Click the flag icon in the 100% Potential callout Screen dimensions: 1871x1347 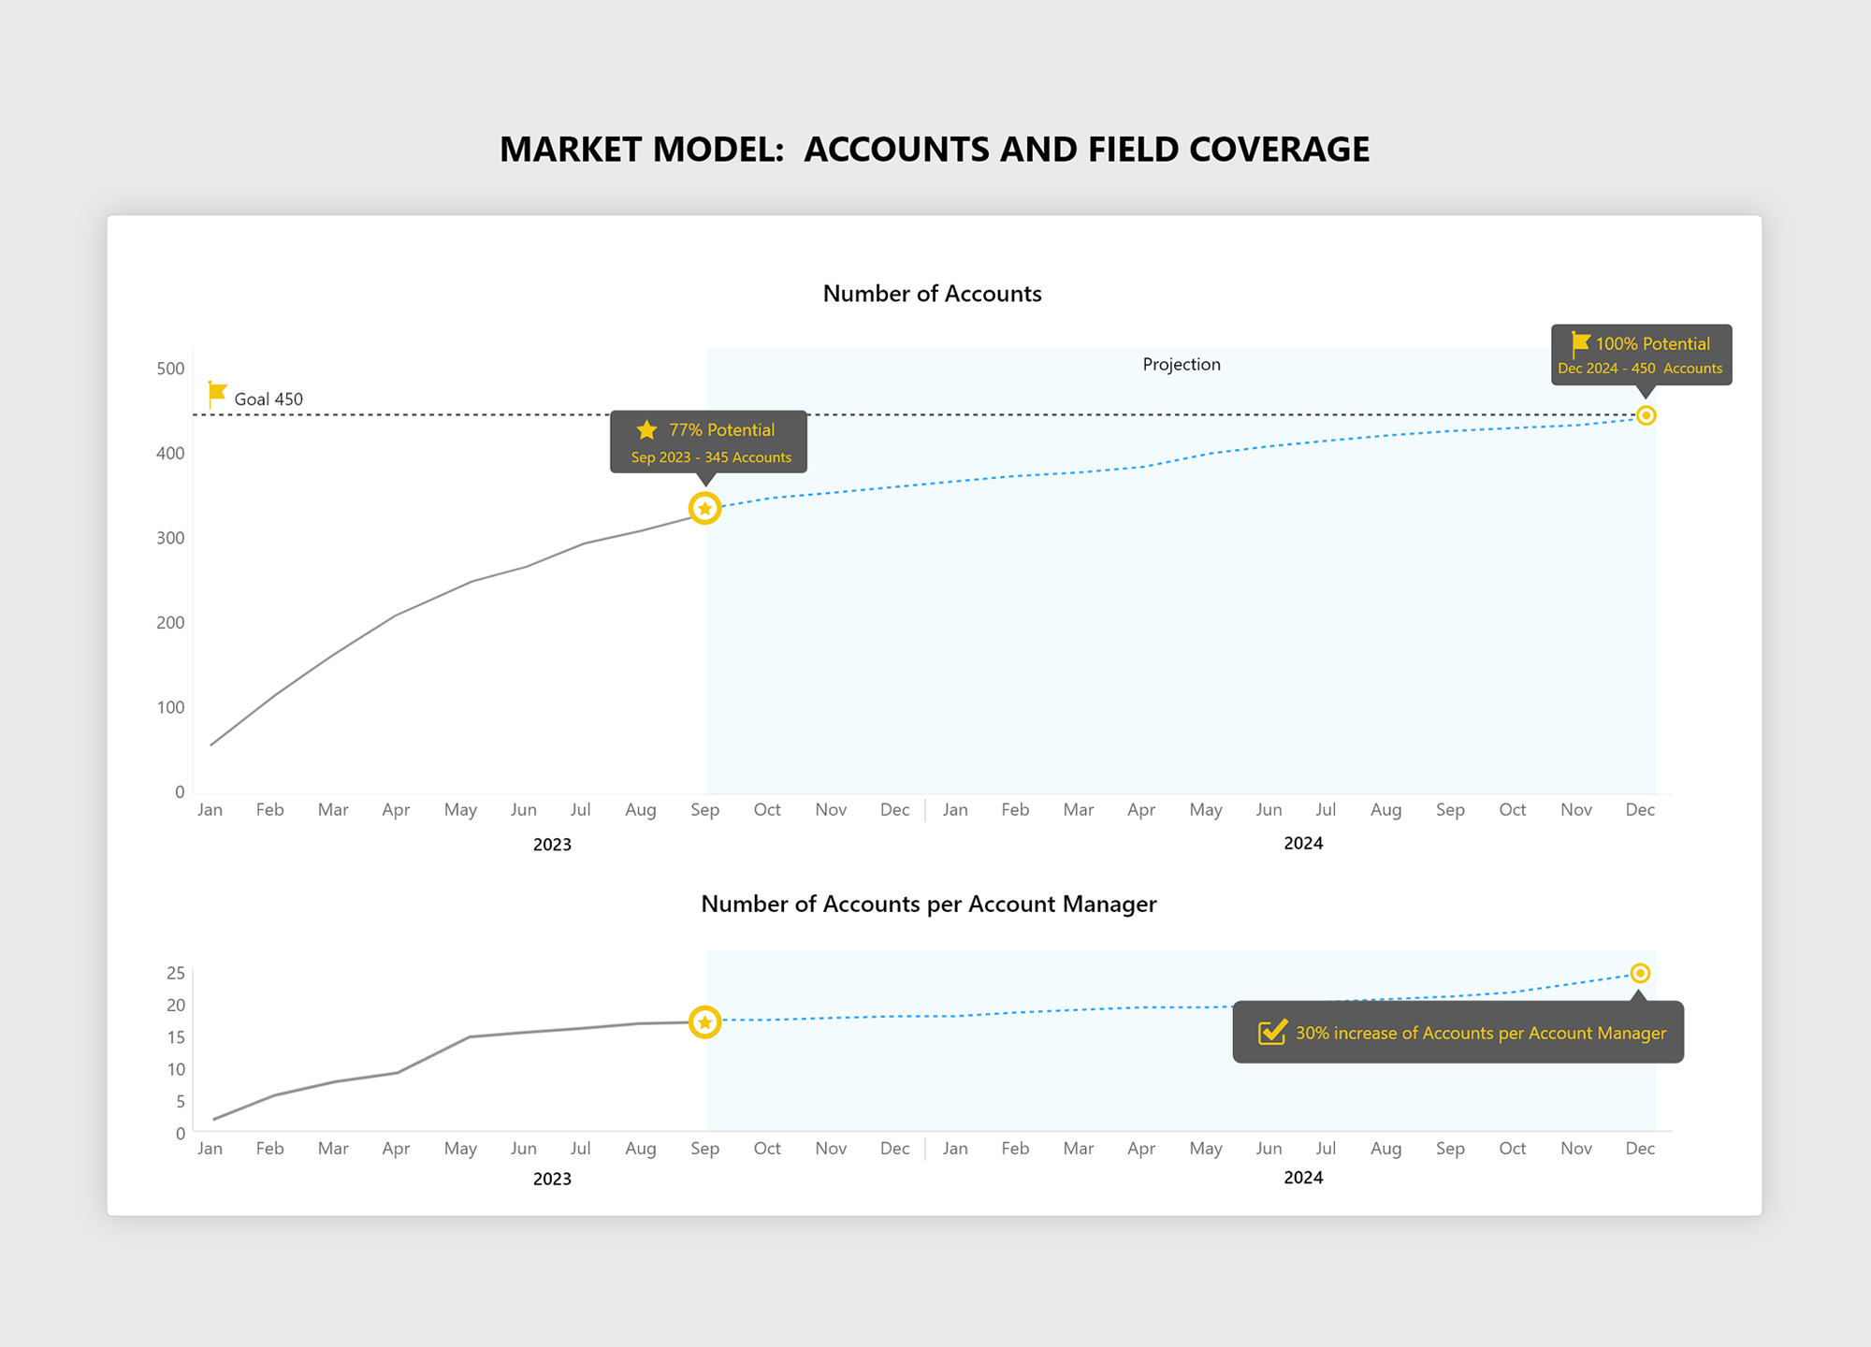pos(1579,342)
